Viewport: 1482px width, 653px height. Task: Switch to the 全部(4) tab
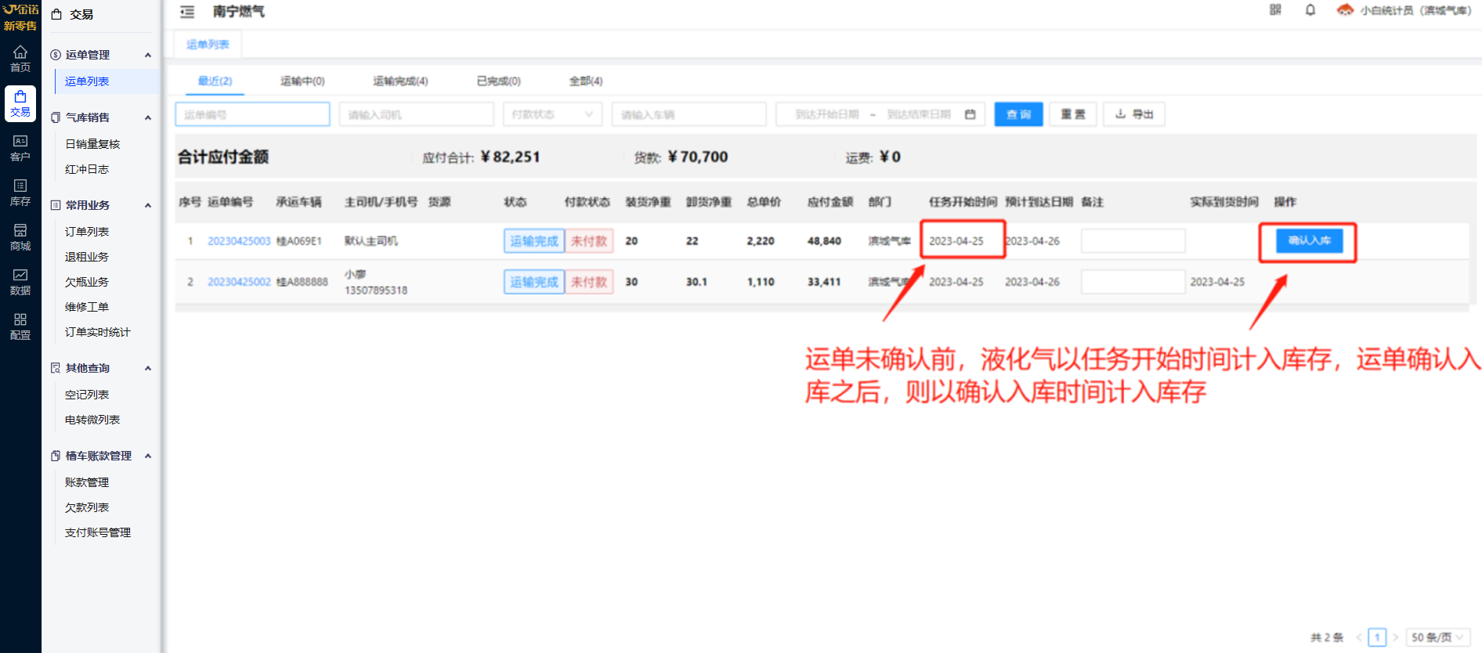point(585,81)
